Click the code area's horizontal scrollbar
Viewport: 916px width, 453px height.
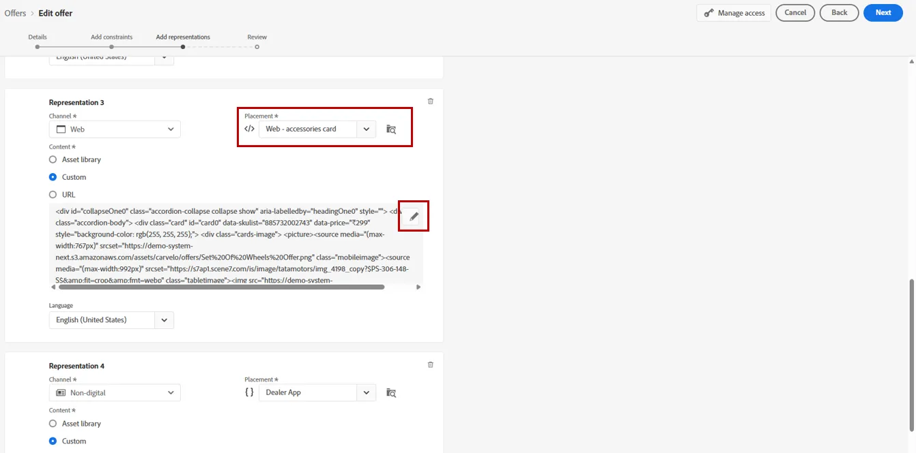click(x=222, y=287)
